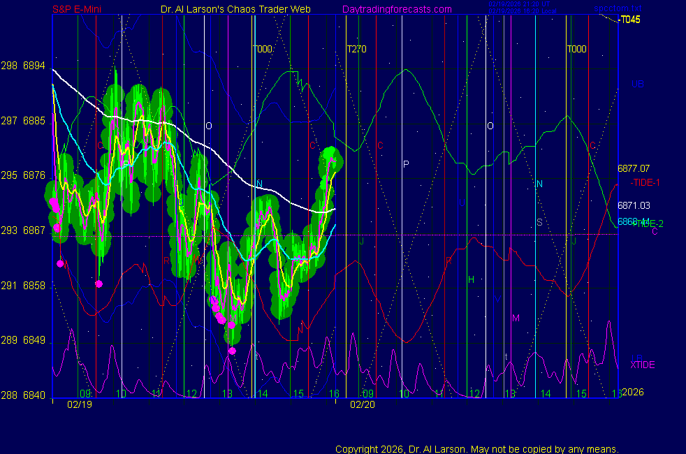The height and width of the screenshot is (454, 686).
Task: Click the cyan N marker on 02/20
Action: [539, 184]
